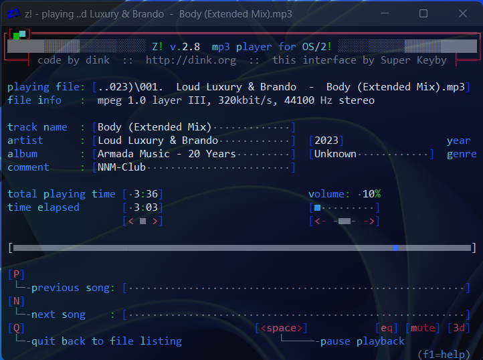Image resolution: width=483 pixels, height=360 pixels.
Task: Click the [N] next song key
Action: coord(16,301)
